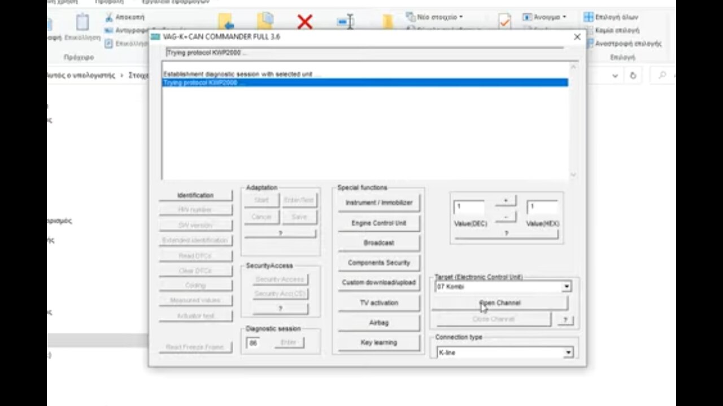Viewport: 723px width, 406px height.
Task: Click Move to folder icon with blue arrow
Action: pyautogui.click(x=226, y=21)
